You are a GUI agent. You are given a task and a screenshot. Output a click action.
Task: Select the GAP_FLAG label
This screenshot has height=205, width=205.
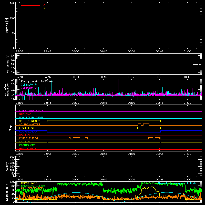[x=25, y=114]
